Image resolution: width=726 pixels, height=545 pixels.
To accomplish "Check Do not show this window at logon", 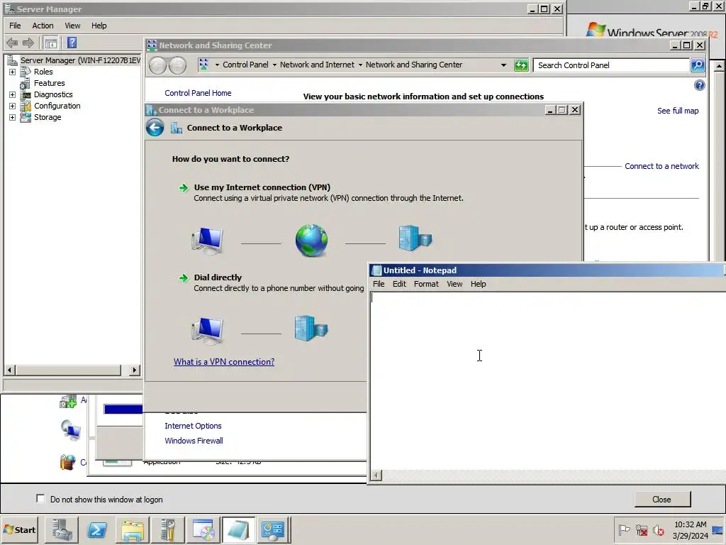I will pos(40,499).
